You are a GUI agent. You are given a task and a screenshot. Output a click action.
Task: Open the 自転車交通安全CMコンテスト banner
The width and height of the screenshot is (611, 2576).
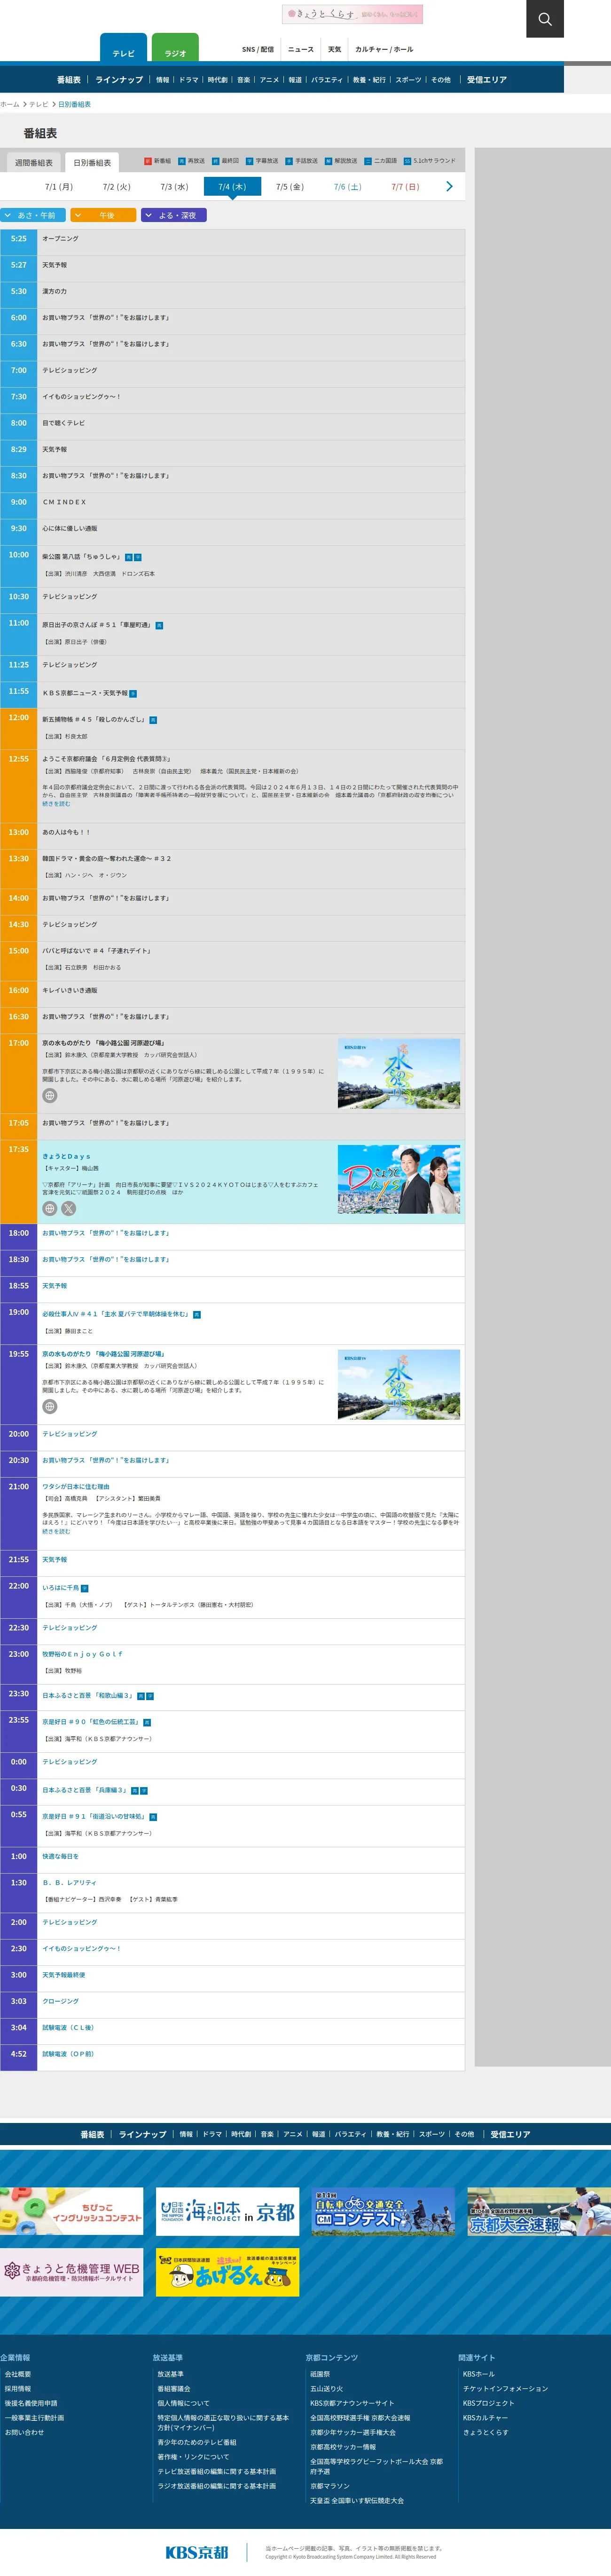(384, 2212)
